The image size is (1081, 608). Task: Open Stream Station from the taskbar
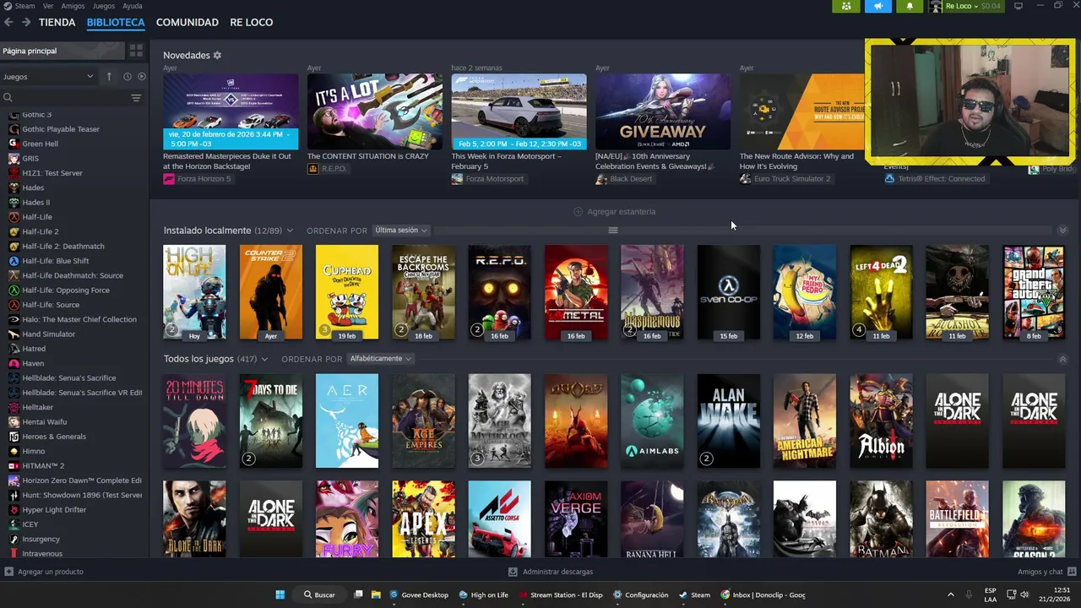(x=561, y=594)
